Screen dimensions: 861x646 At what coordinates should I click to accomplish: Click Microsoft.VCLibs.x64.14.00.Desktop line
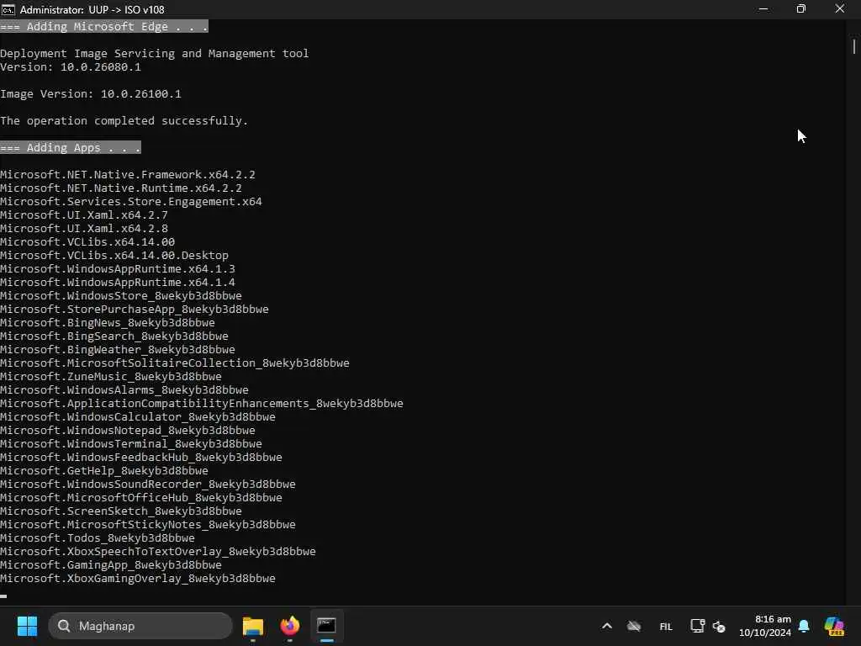click(114, 256)
